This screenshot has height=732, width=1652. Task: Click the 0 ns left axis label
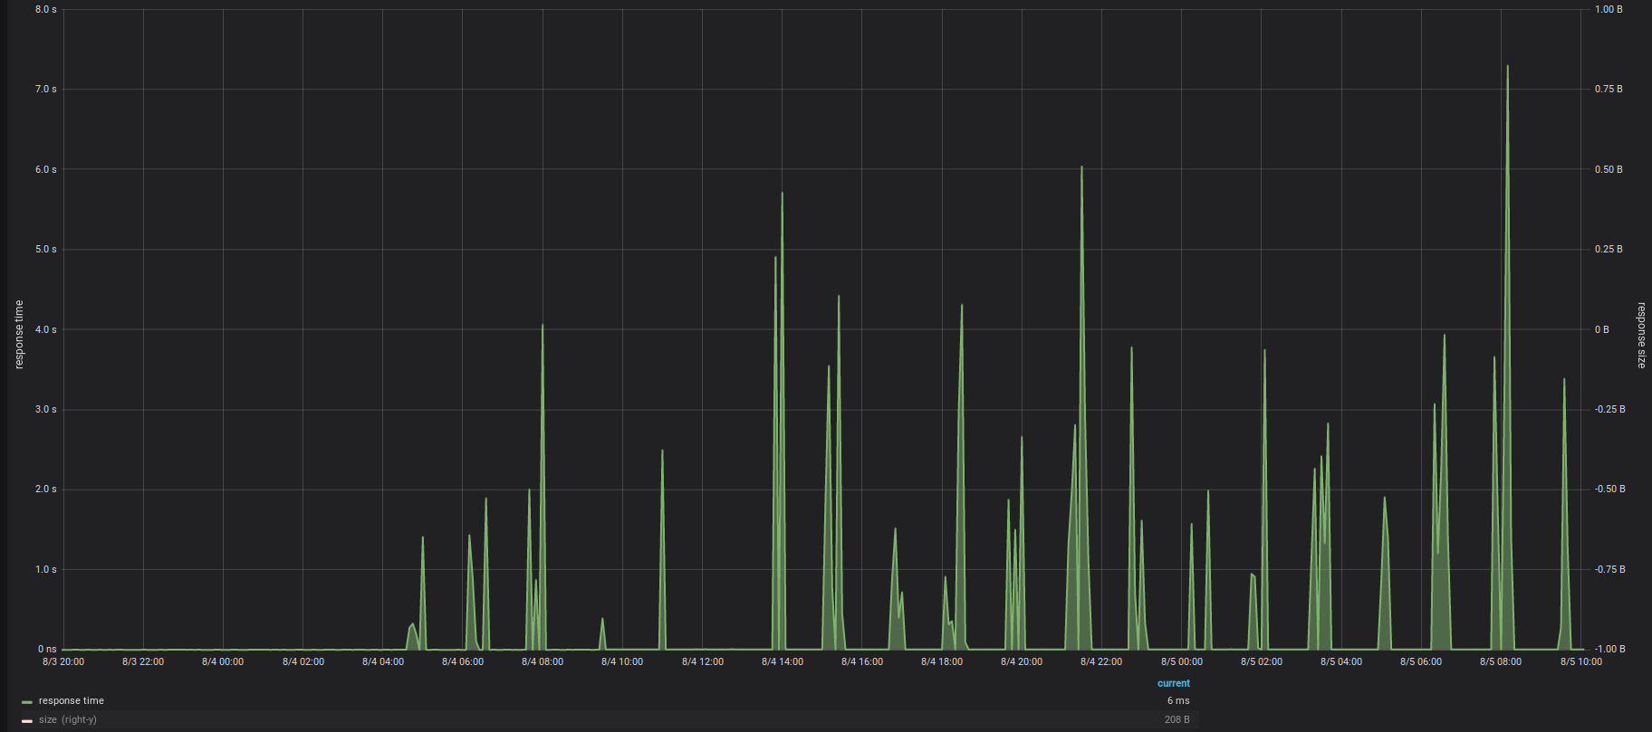pos(47,650)
